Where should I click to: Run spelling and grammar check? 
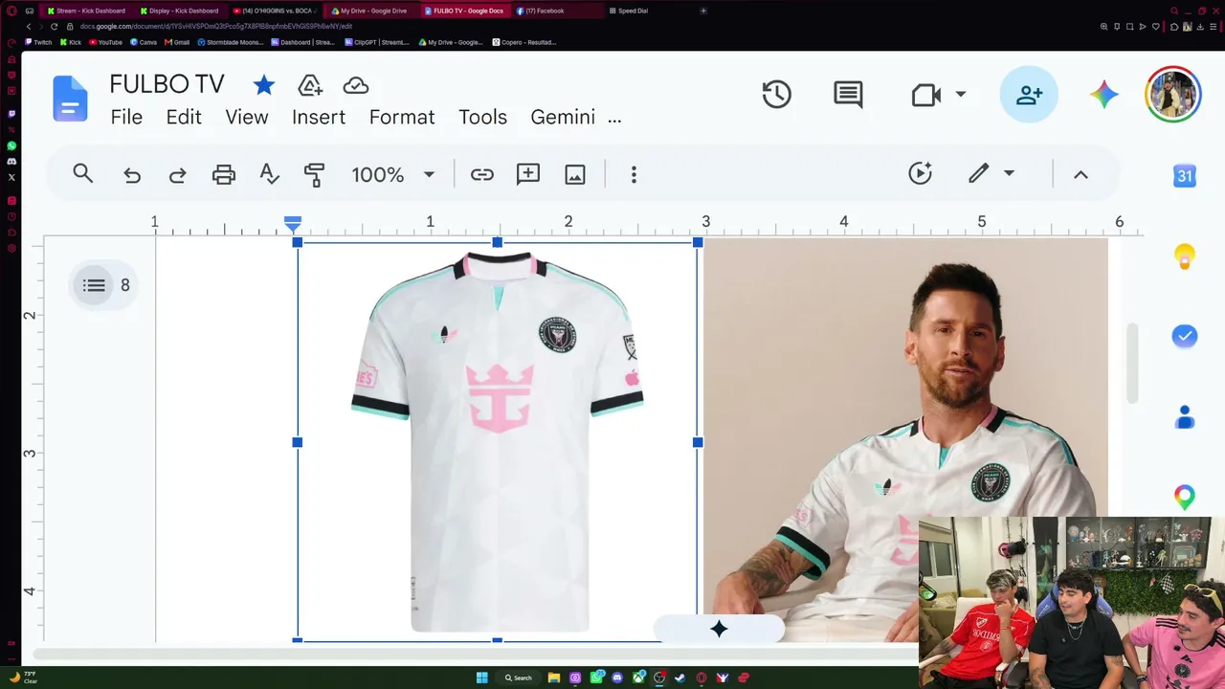coord(270,174)
